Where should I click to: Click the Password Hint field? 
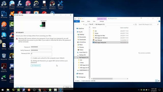click(x=41, y=54)
